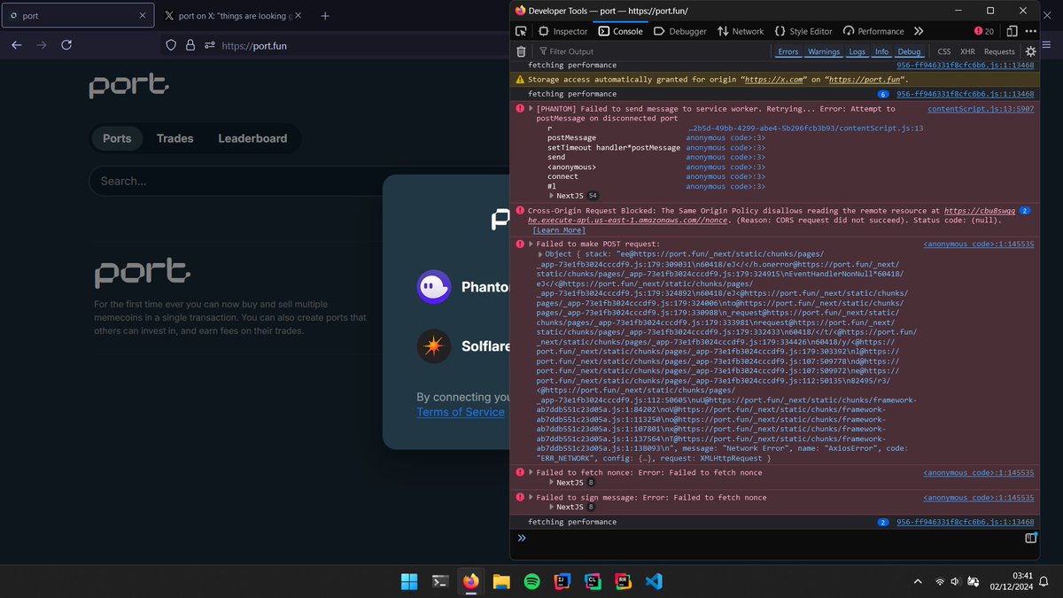Switch to the Inspector tab
1063x598 pixels.
[563, 31]
